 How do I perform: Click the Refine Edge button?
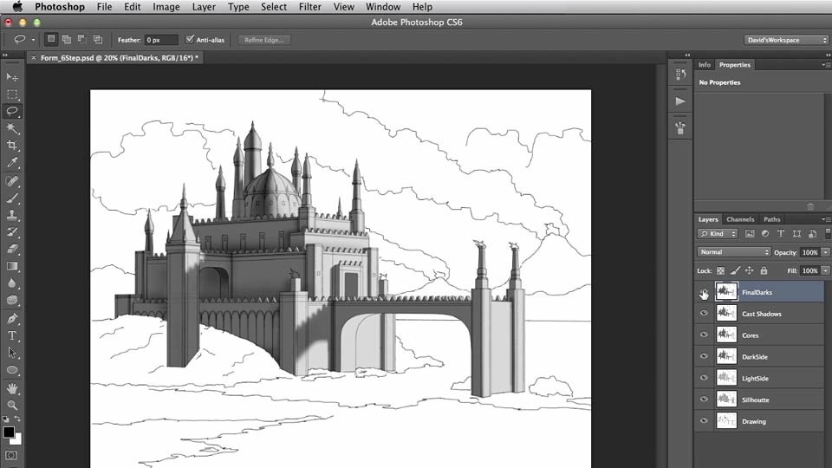pyautogui.click(x=263, y=40)
